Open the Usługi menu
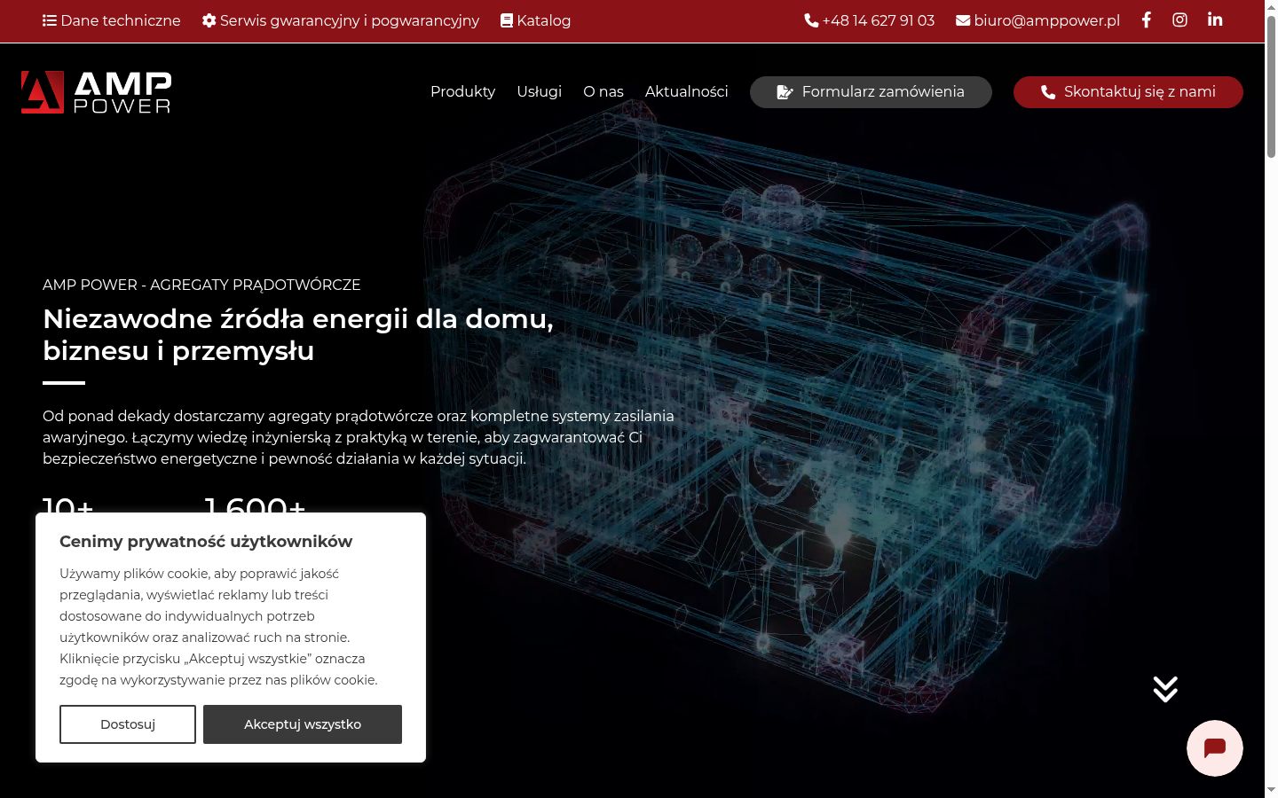1278x798 pixels. coord(540,91)
